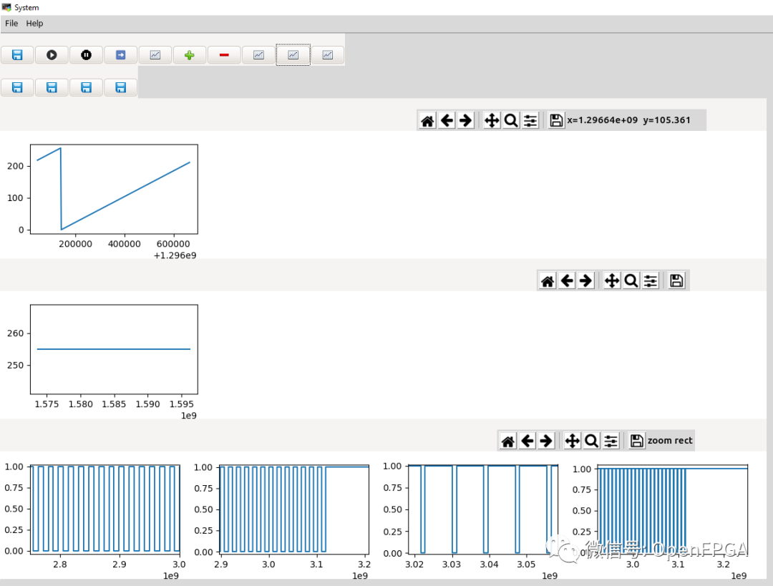Select the Pan tool in the sawtooth plot toolbar
This screenshot has height=586, width=773.
(492, 120)
